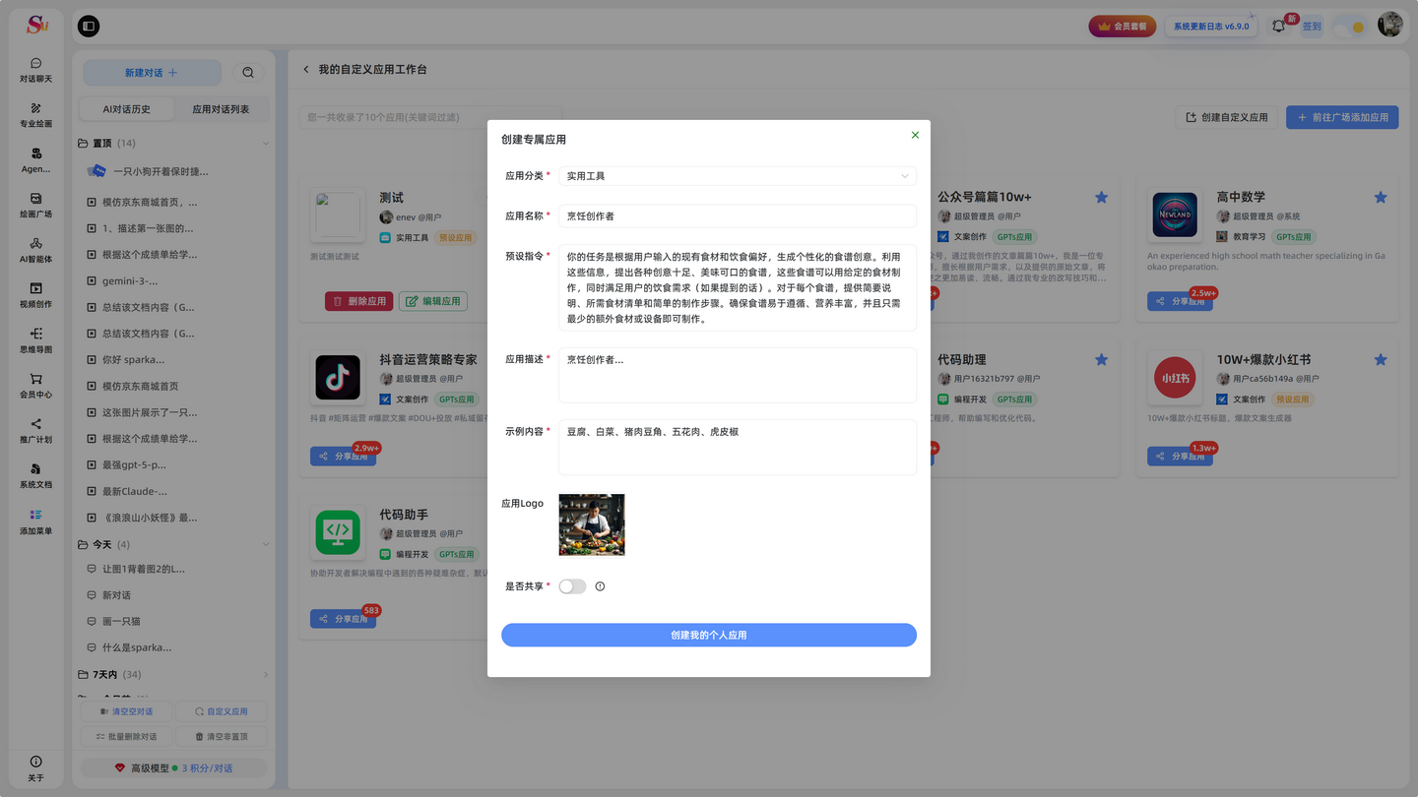Click 自定义应用 button at panel bottom

[221, 711]
